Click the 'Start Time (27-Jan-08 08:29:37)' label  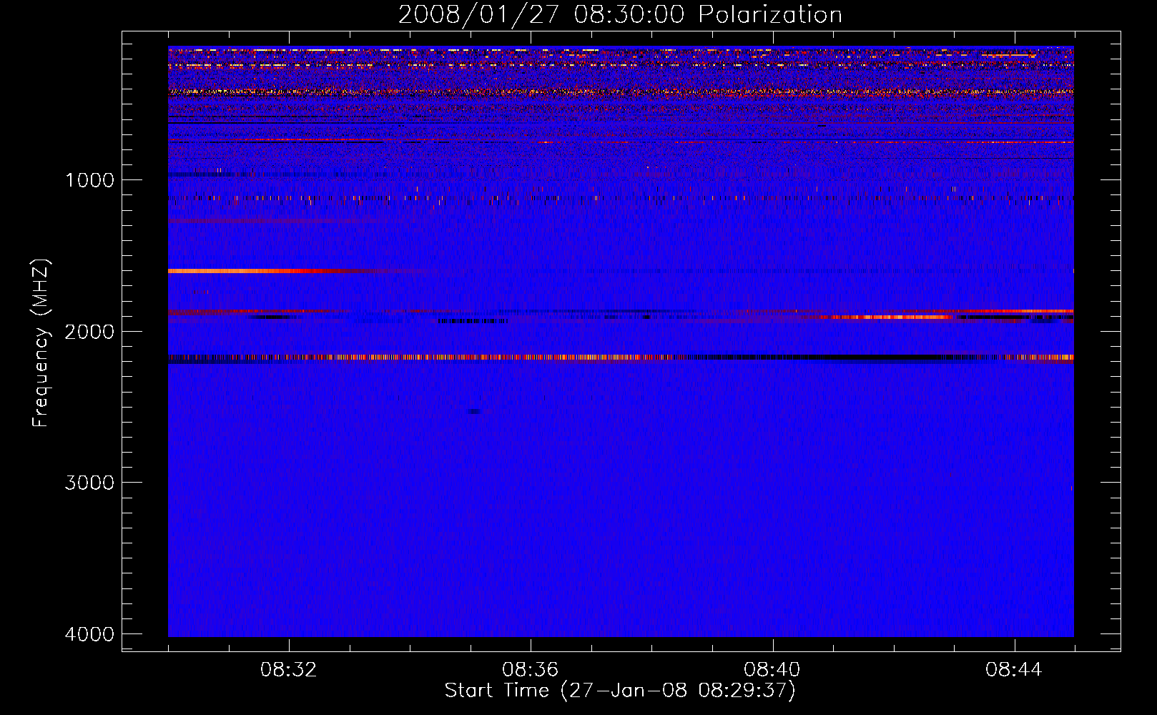coord(620,691)
